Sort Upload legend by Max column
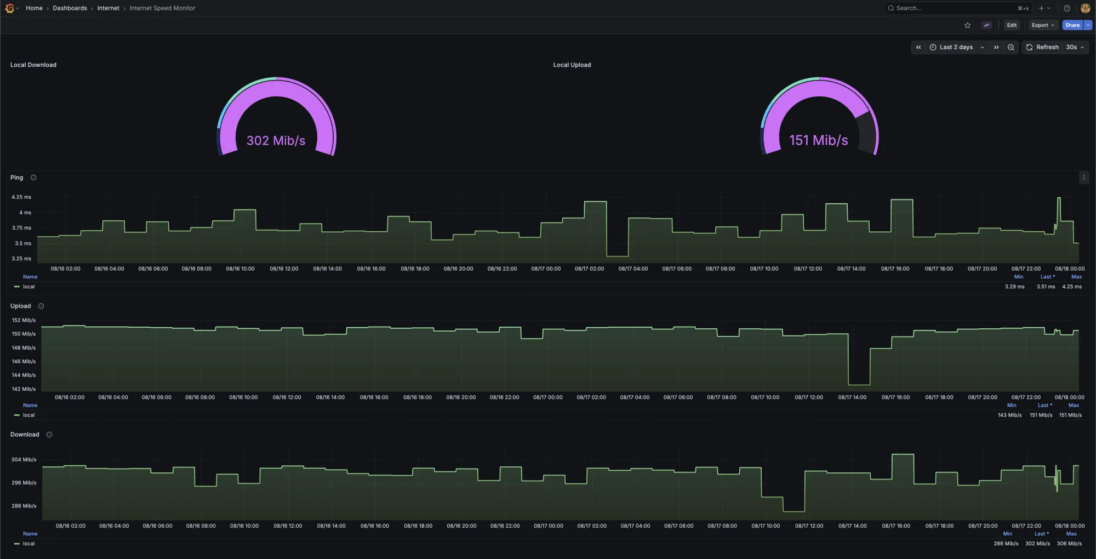 point(1074,406)
